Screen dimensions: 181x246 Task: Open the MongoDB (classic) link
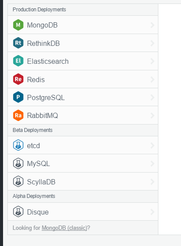coord(64,228)
